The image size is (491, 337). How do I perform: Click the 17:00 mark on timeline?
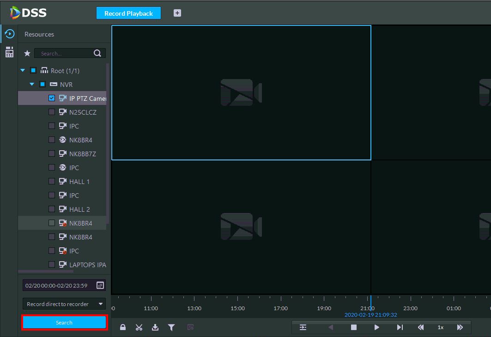[280, 308]
